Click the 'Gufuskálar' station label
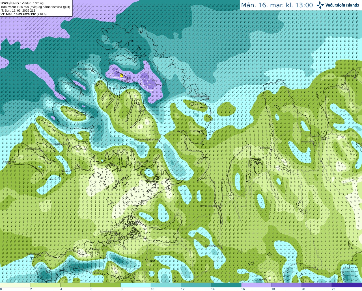Screen dimensions: 362x291 click(33, 254)
